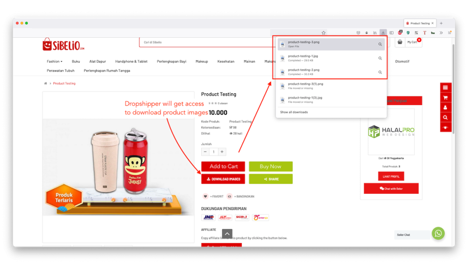Open the browser downloads toolbar icon
This screenshot has width=468, height=273.
[383, 33]
